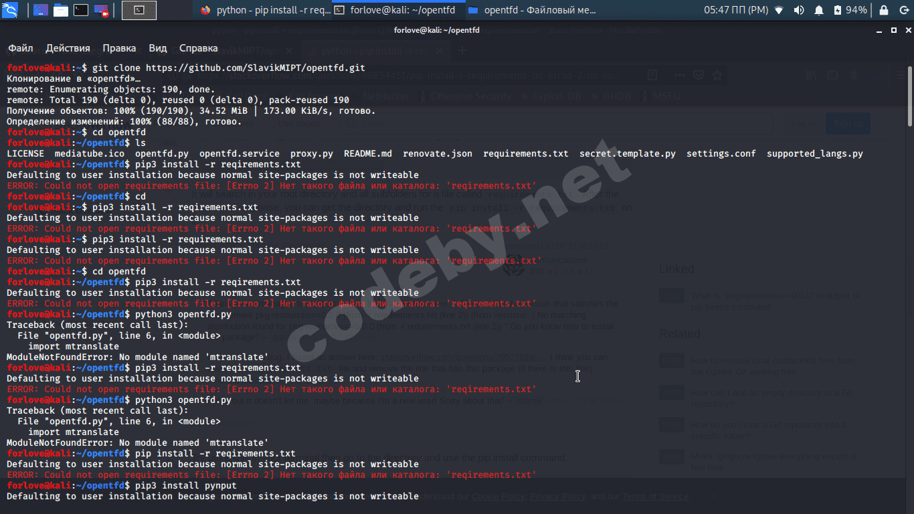Click the correctly spelled "pip3 install -r requirements.txt" command
This screenshot has height=514, width=914.
coord(178,239)
